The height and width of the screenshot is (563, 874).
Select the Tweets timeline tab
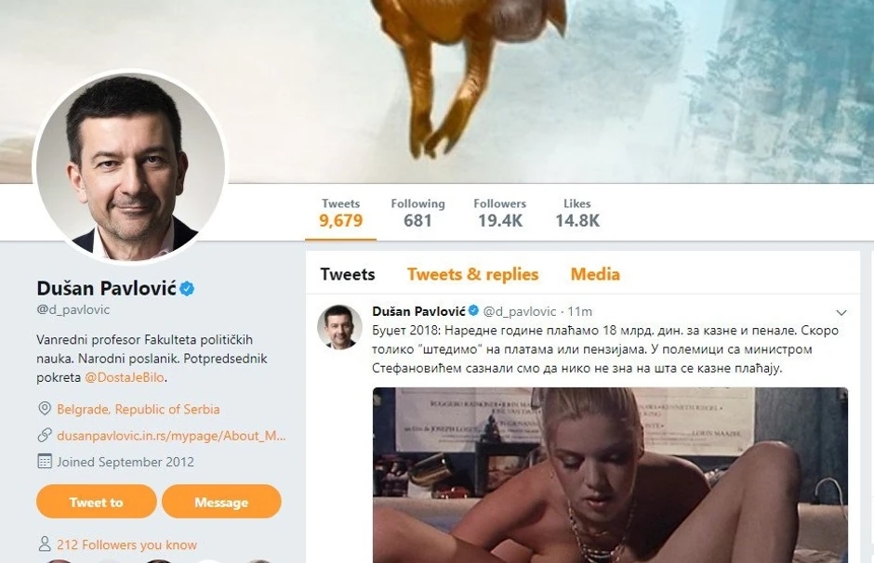pyautogui.click(x=348, y=274)
